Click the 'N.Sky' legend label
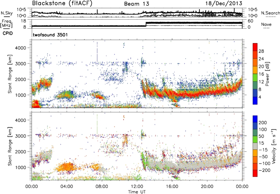The height and width of the screenshot is (194, 280). [x=7, y=13]
